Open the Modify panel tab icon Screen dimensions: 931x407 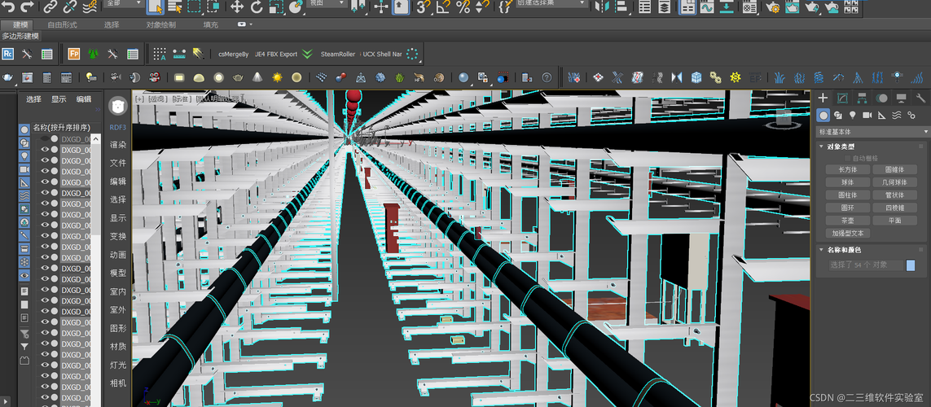pos(842,98)
